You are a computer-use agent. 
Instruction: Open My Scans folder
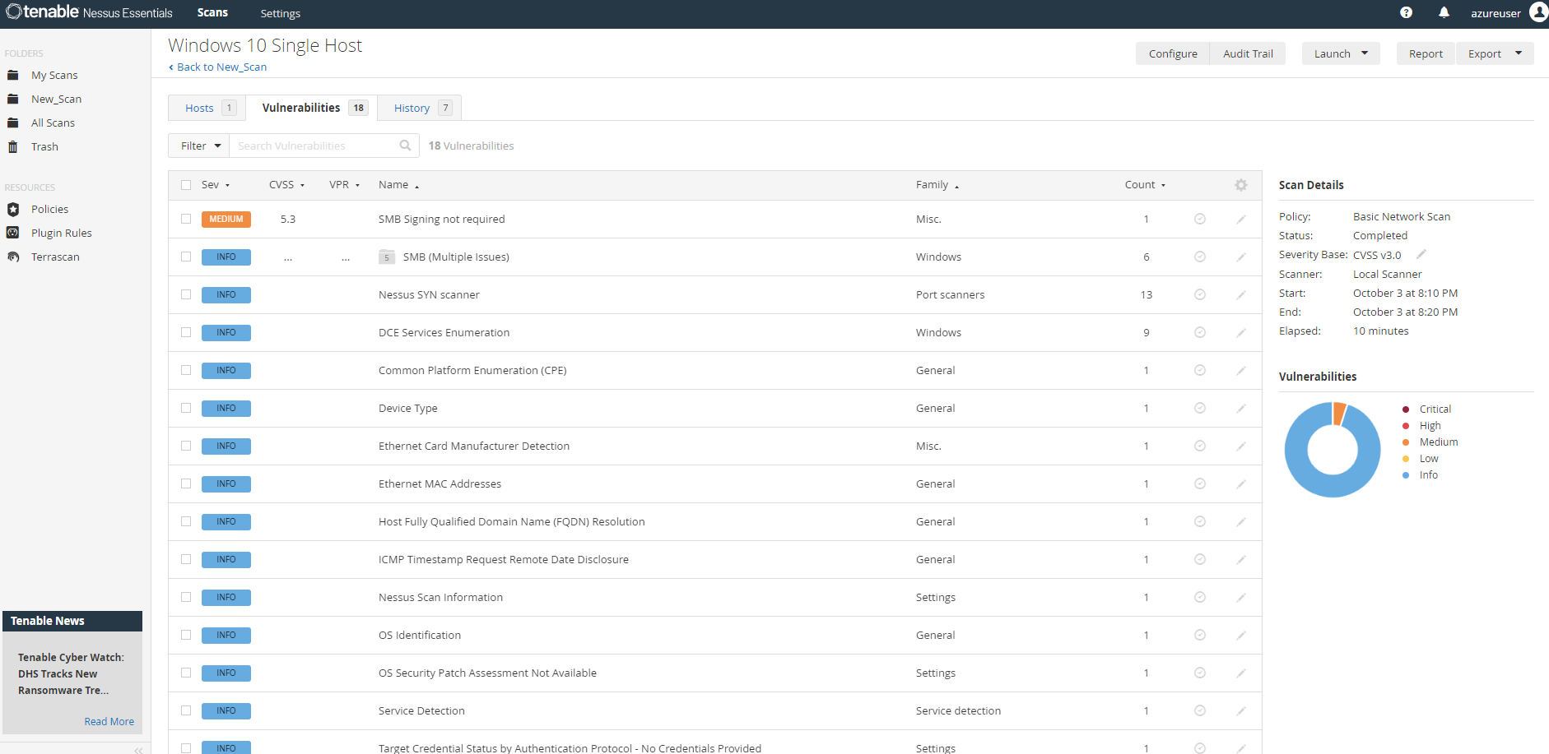pos(54,75)
